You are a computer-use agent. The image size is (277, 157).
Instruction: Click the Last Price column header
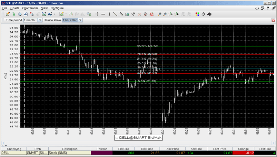pos(220,149)
